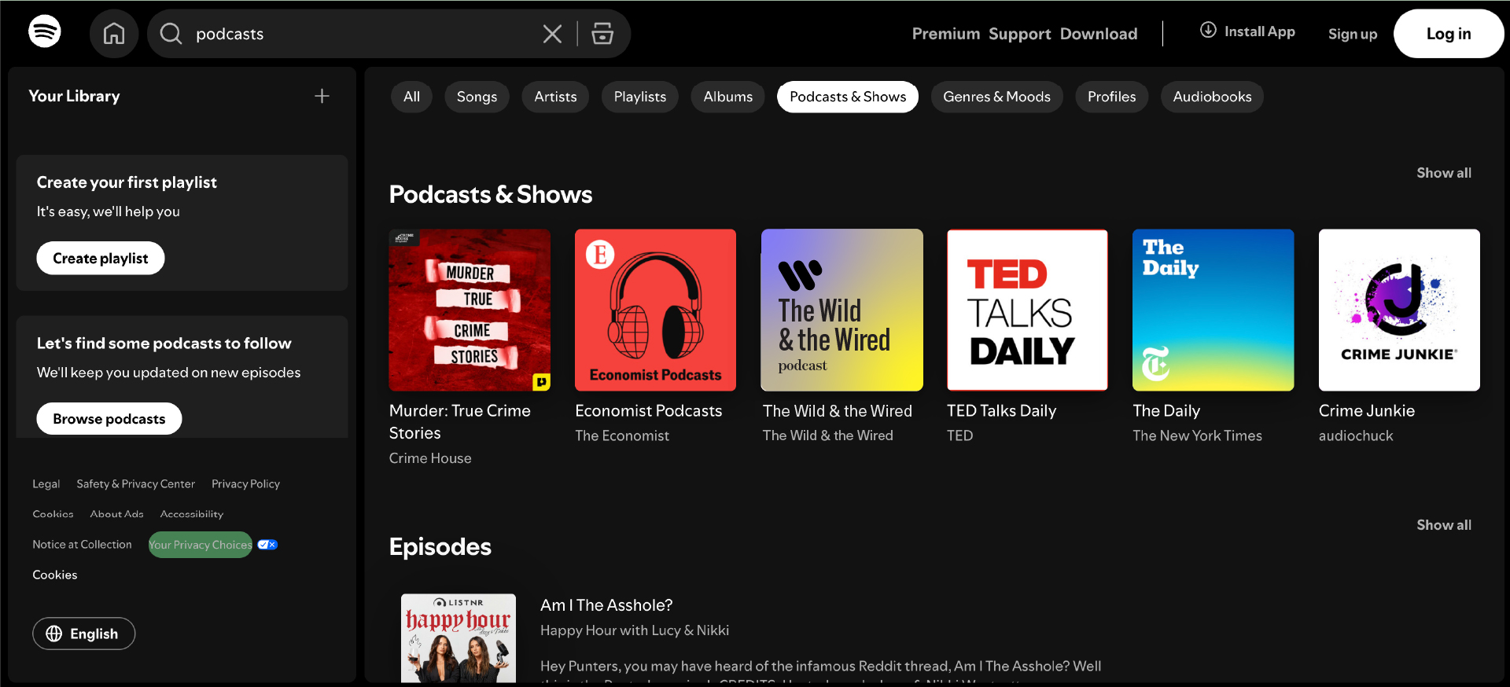Viewport: 1510px width, 687px height.
Task: Open the Notice at Collection link
Action: click(82, 545)
